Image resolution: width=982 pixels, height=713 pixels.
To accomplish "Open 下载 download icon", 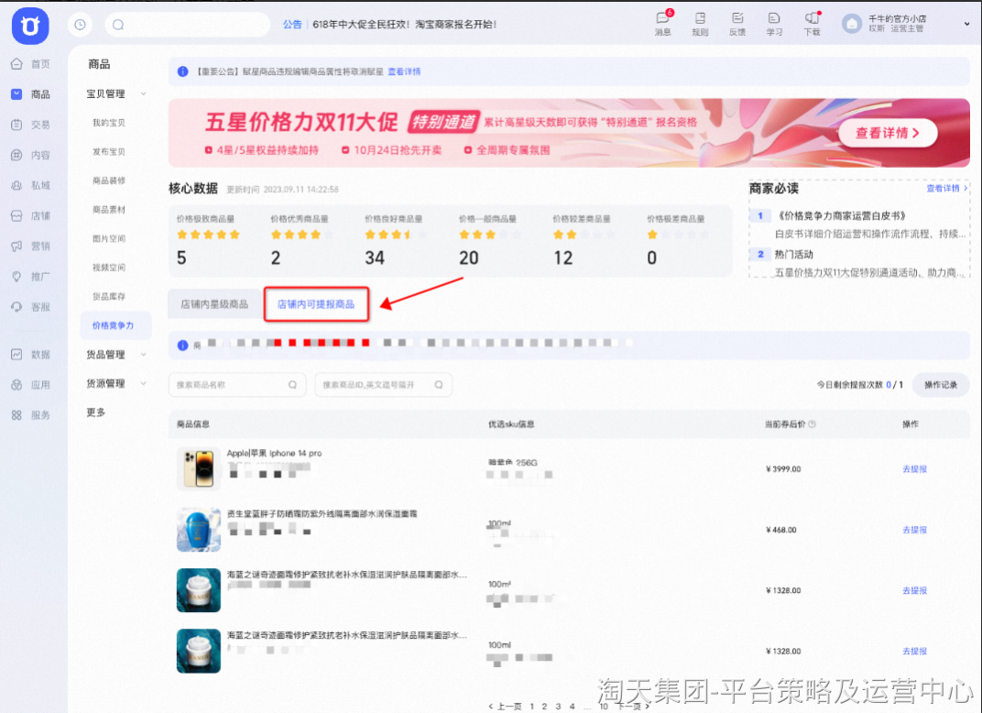I will 812,24.
